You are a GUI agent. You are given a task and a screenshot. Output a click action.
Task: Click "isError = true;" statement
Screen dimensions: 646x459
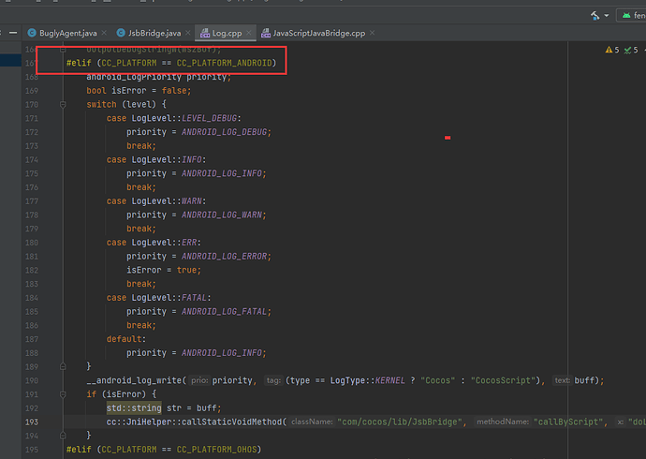click(164, 271)
